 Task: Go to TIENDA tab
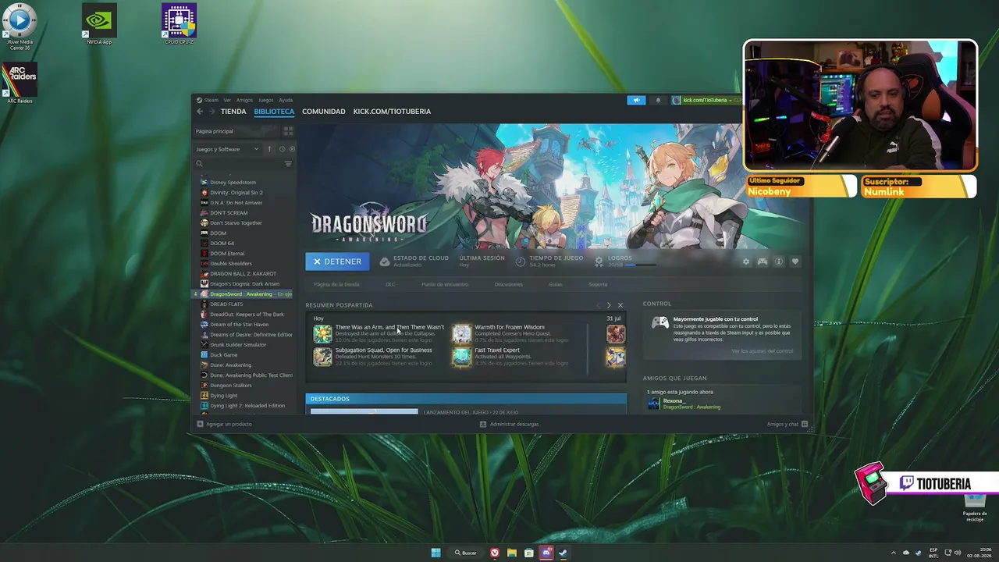click(x=233, y=112)
